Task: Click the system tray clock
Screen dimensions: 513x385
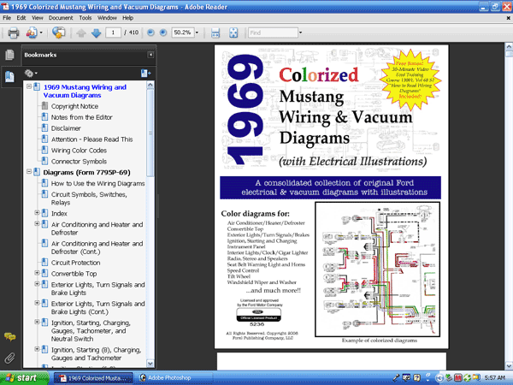Action: point(495,378)
